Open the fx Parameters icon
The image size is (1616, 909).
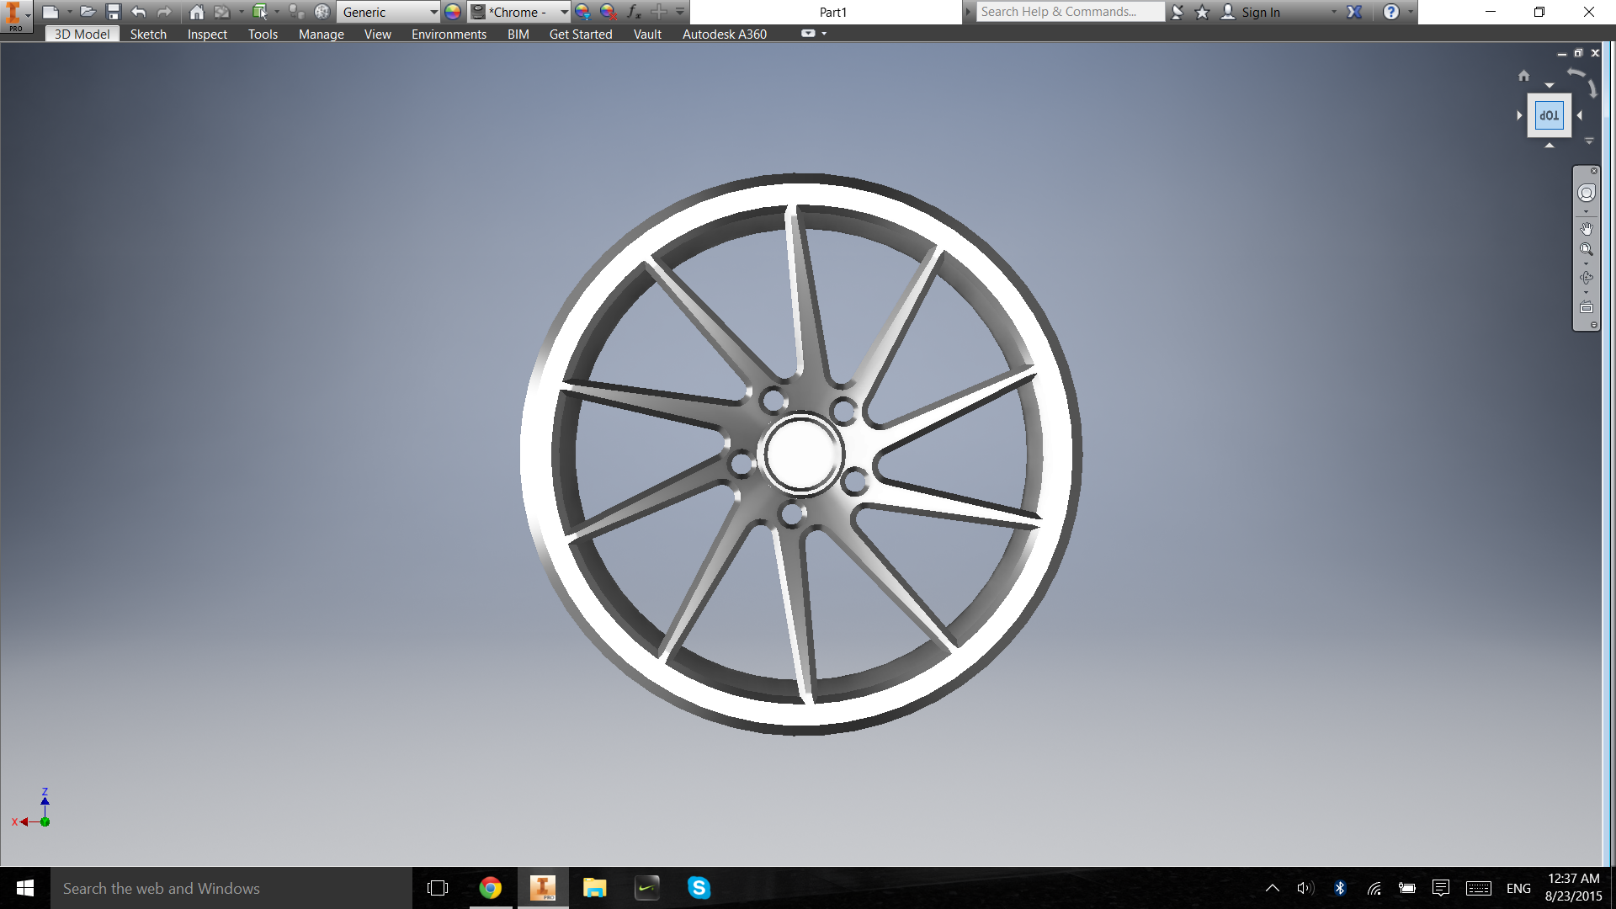634,12
